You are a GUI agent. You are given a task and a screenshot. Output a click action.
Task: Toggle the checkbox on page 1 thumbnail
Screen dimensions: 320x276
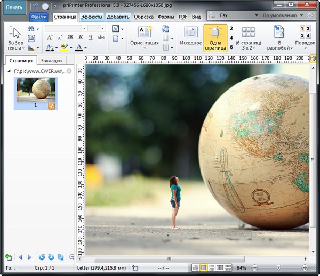(51, 106)
